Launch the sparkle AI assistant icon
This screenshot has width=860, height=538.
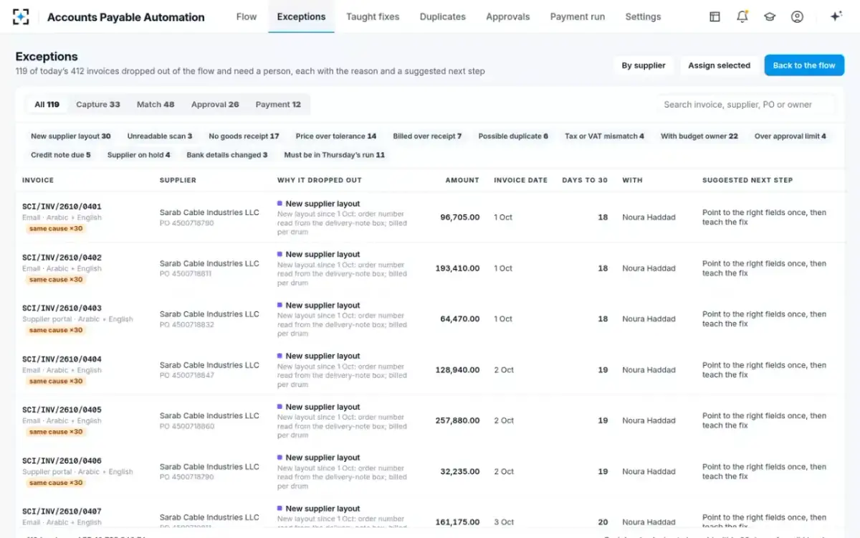point(836,16)
